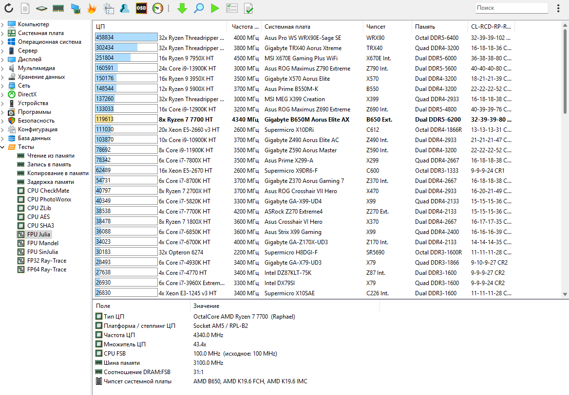
Task: Open the FPU Mandel benchmark
Action: (43, 243)
